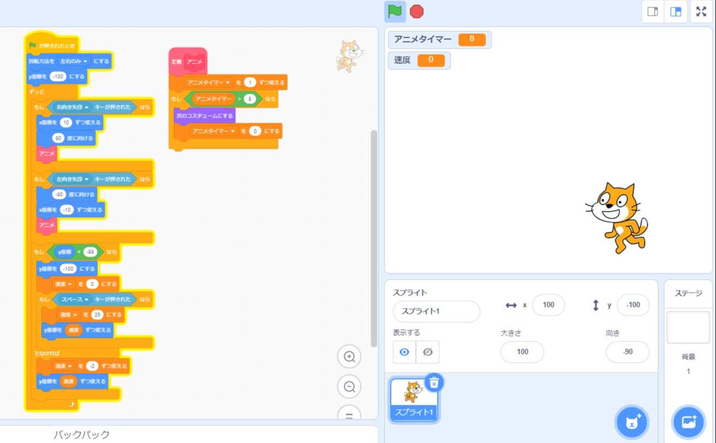
Task: Open the choose a backdrop button
Action: click(x=689, y=422)
